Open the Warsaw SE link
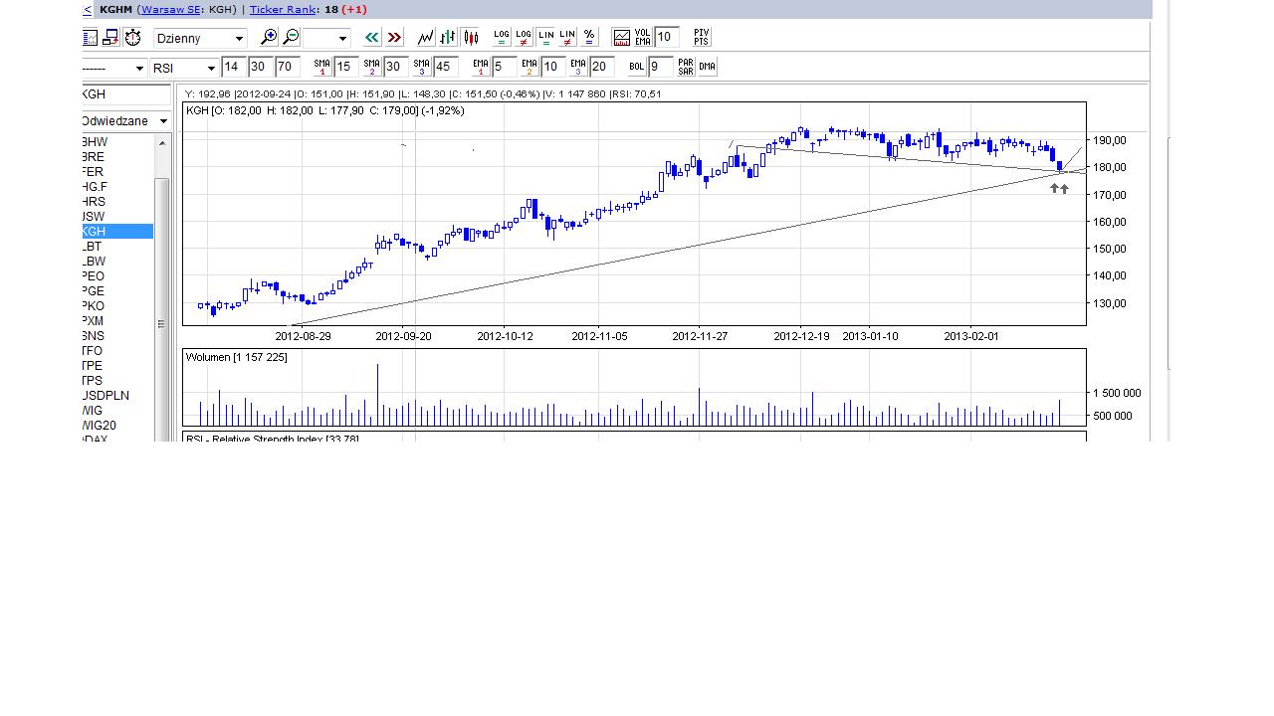Image resolution: width=1274 pixels, height=716 pixels. (172, 9)
